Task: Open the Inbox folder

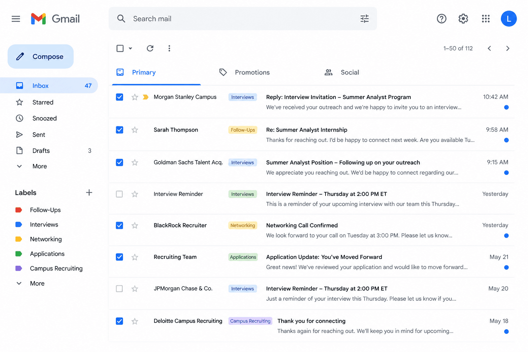Action: (49, 86)
